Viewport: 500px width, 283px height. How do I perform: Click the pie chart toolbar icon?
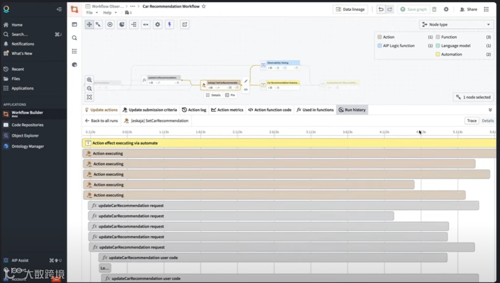click(122, 25)
